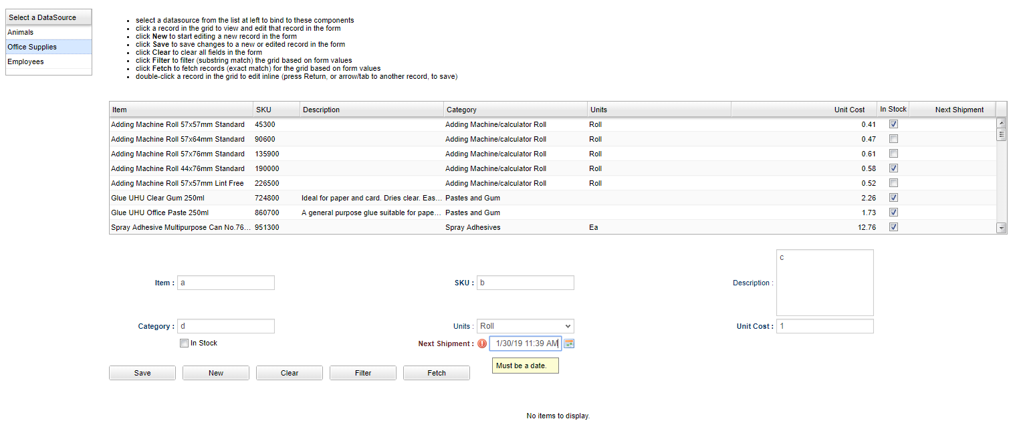Click Unit Cost cell 0.41
Image resolution: width=1015 pixels, height=425 pixels.
[804, 124]
